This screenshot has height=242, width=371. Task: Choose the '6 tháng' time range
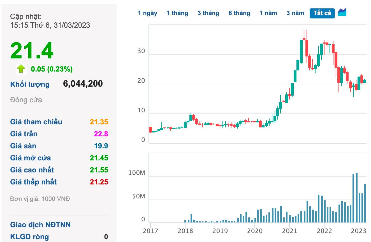(x=239, y=13)
